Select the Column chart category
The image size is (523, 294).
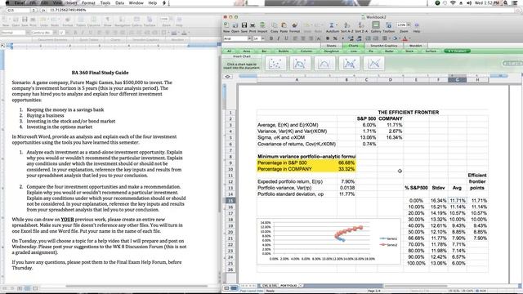306,51
